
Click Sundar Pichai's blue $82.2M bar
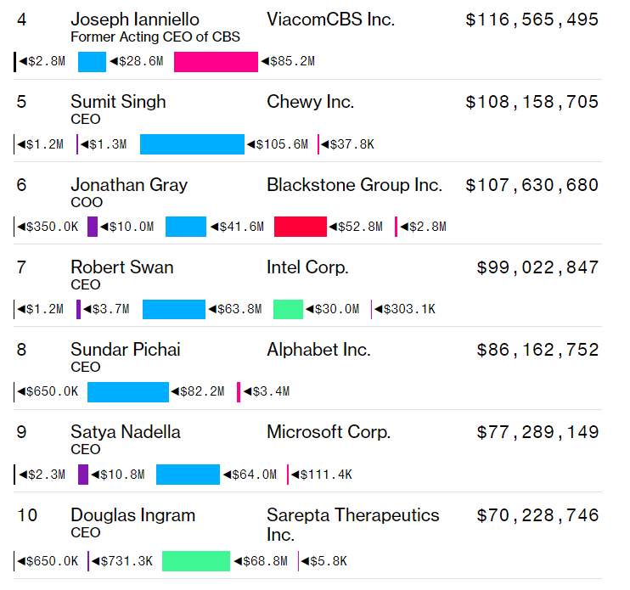[x=128, y=391]
